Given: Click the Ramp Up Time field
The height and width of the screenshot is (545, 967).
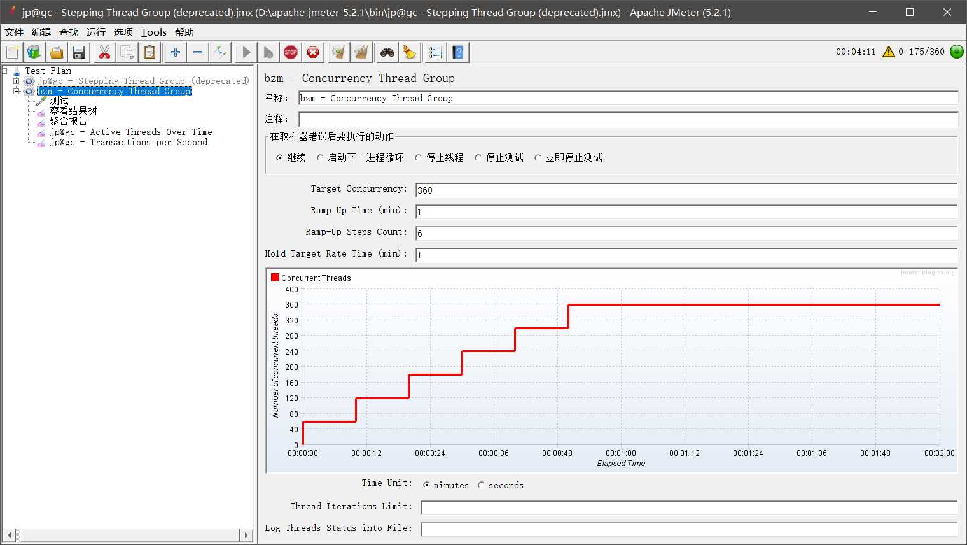Looking at the screenshot, I should 686,211.
